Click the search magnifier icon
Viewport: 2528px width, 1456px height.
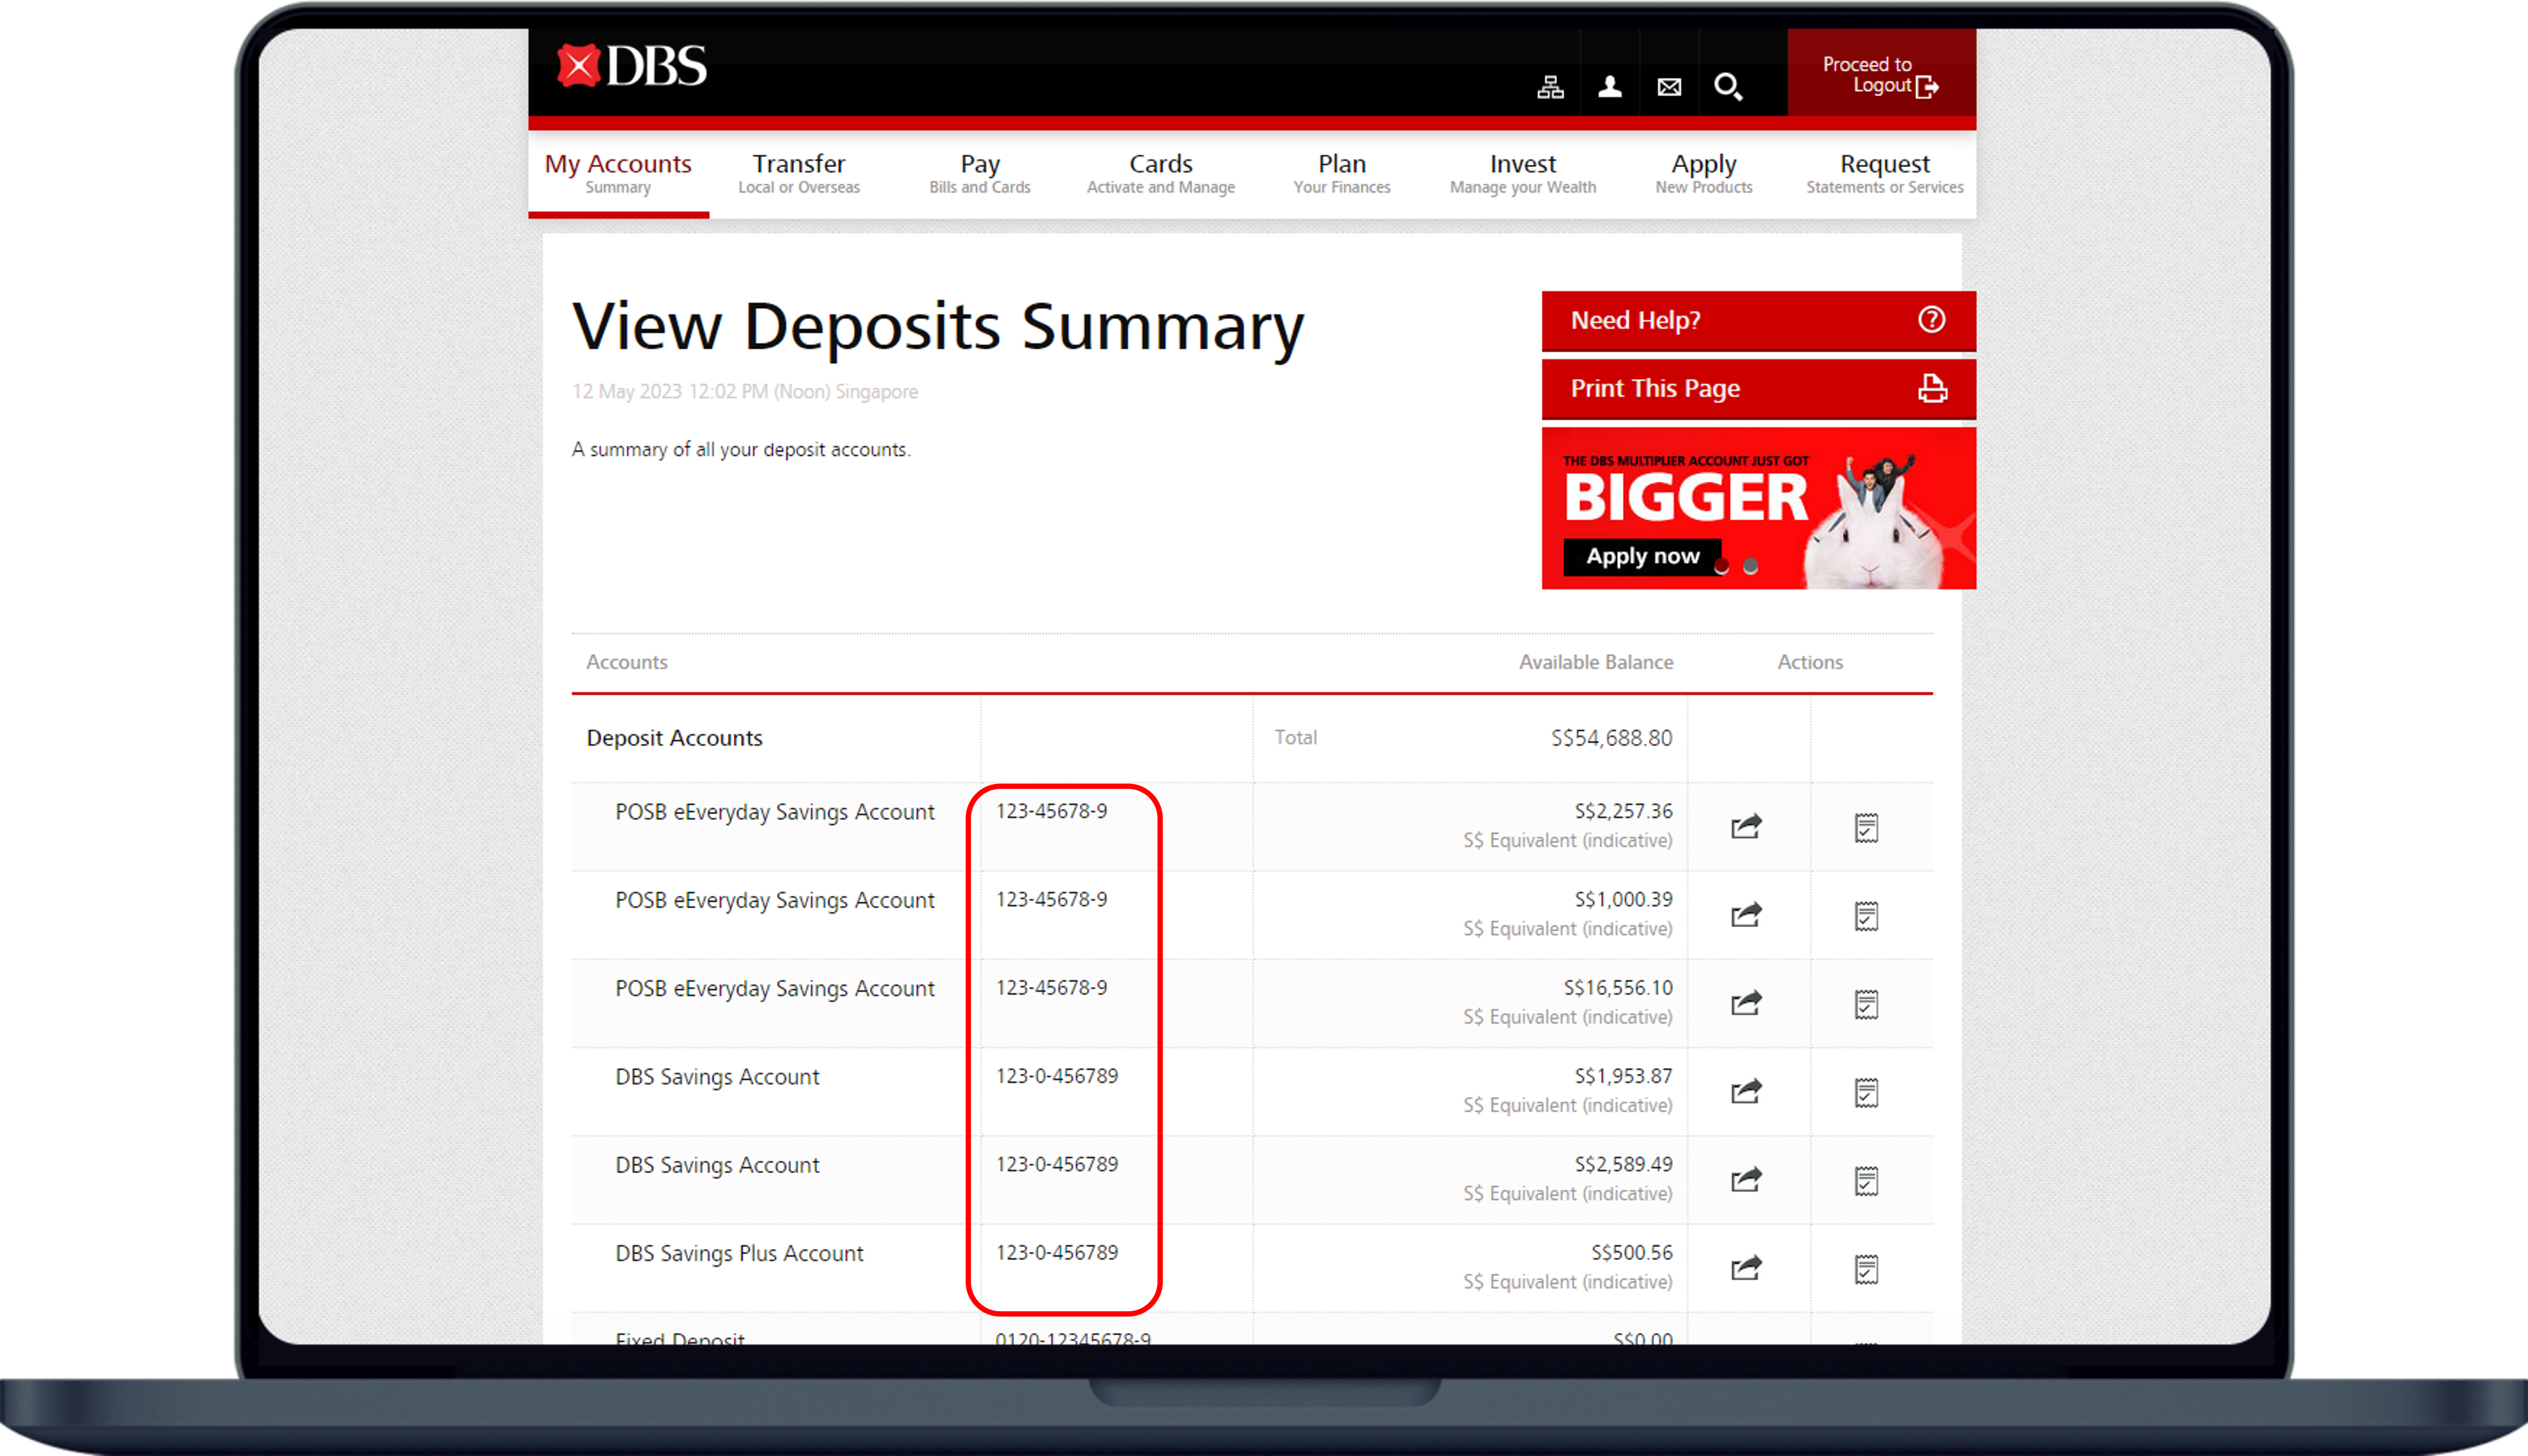coord(1728,87)
